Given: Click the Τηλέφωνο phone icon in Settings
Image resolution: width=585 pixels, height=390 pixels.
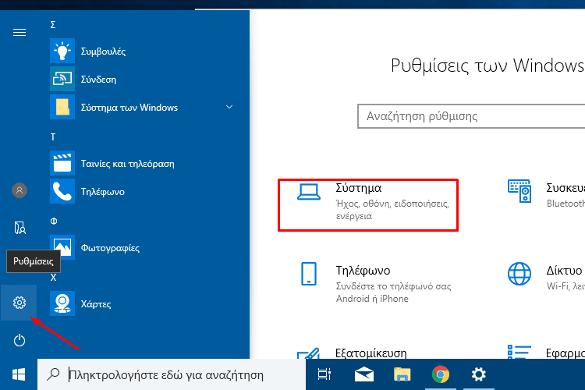Looking at the screenshot, I should pyautogui.click(x=309, y=274).
